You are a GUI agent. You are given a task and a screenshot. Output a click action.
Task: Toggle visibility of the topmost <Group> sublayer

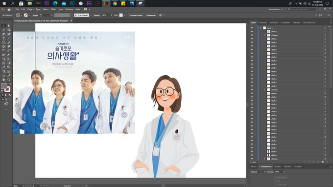click(252, 35)
